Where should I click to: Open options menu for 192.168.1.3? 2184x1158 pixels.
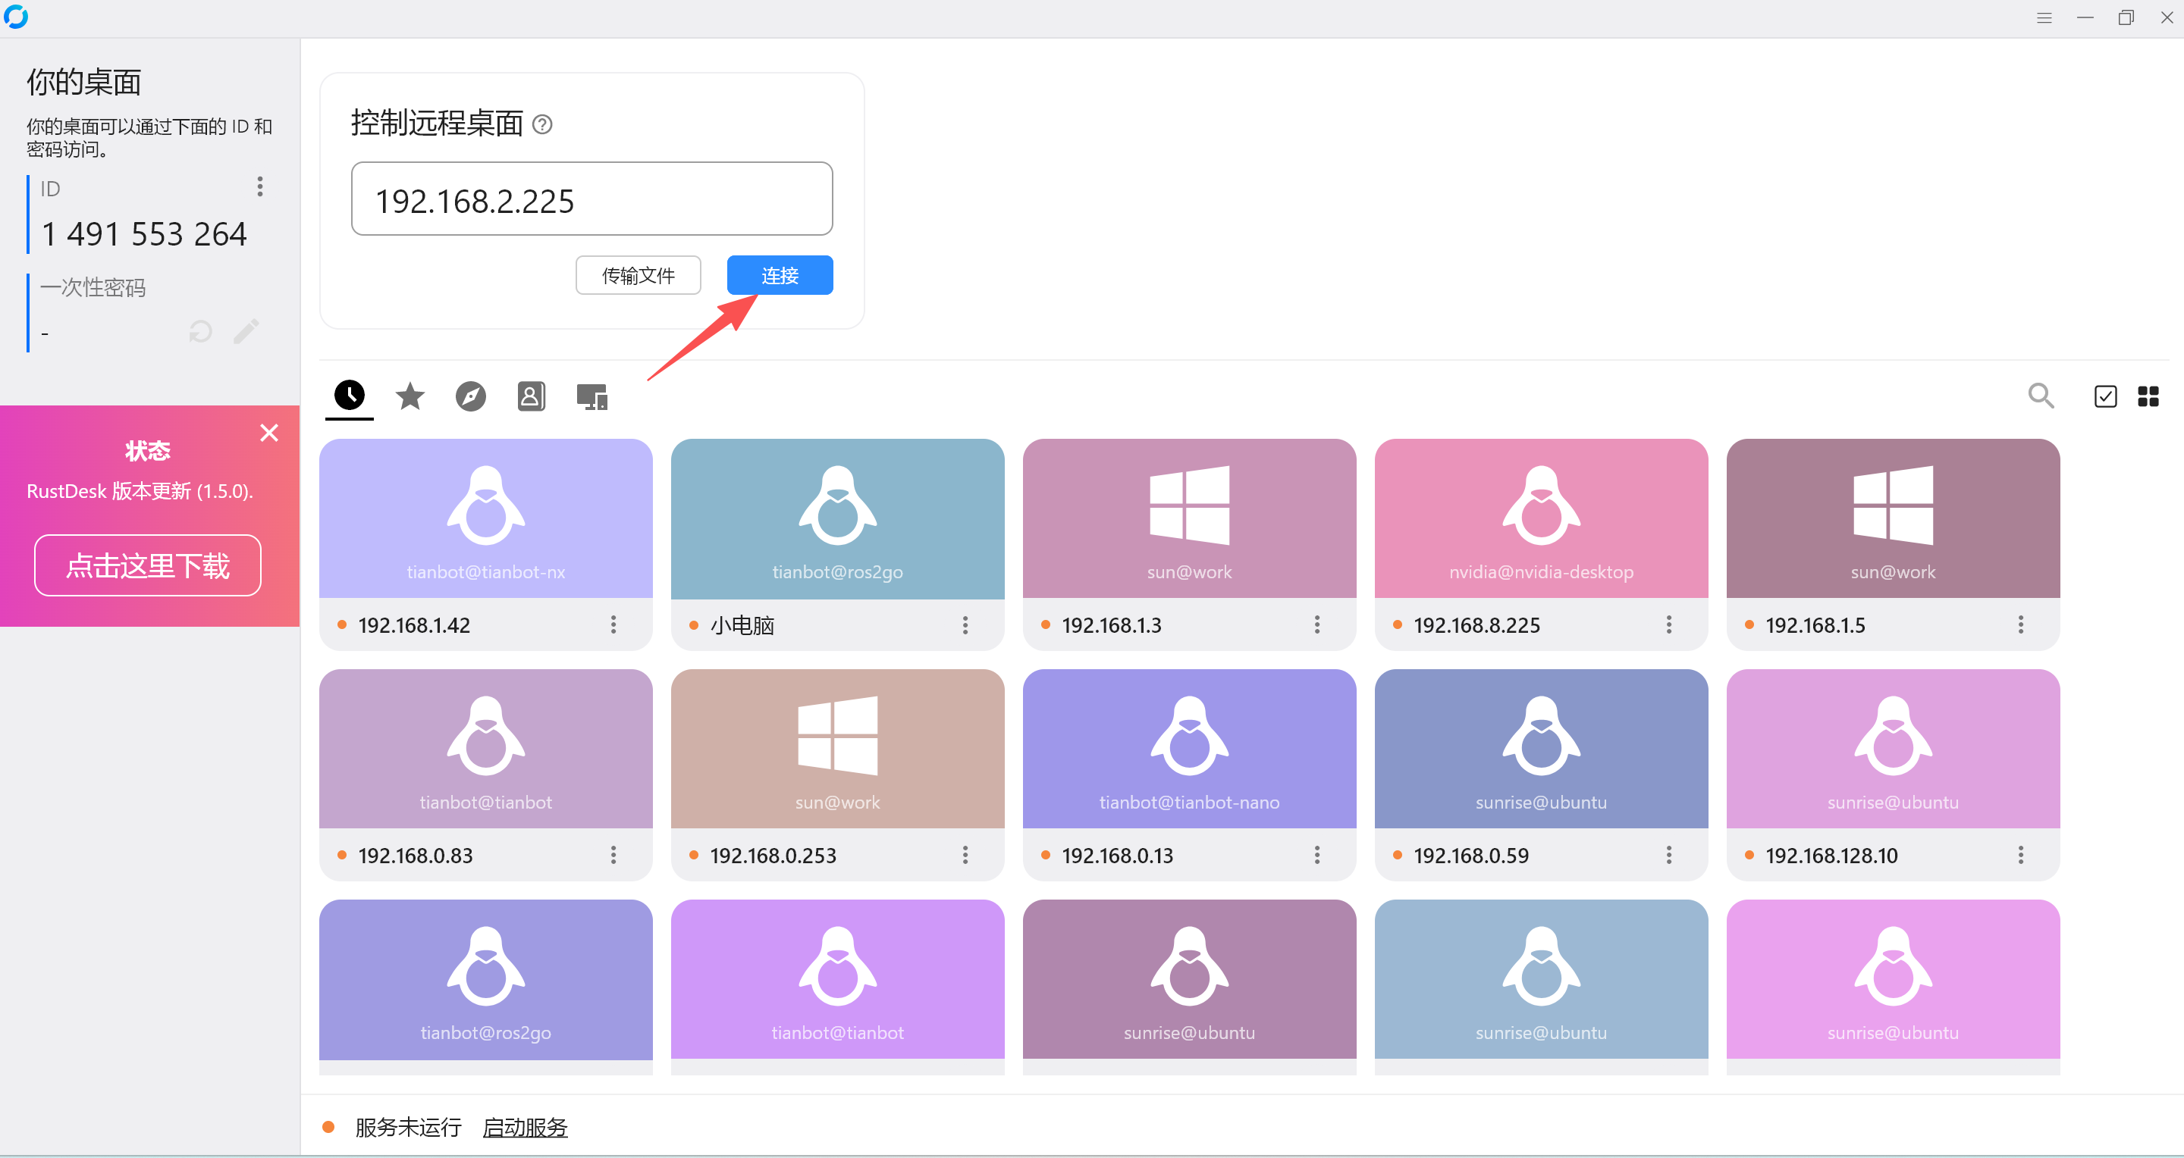pos(1316,624)
